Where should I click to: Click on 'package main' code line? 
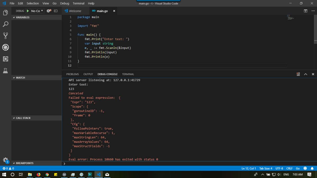coord(88,17)
